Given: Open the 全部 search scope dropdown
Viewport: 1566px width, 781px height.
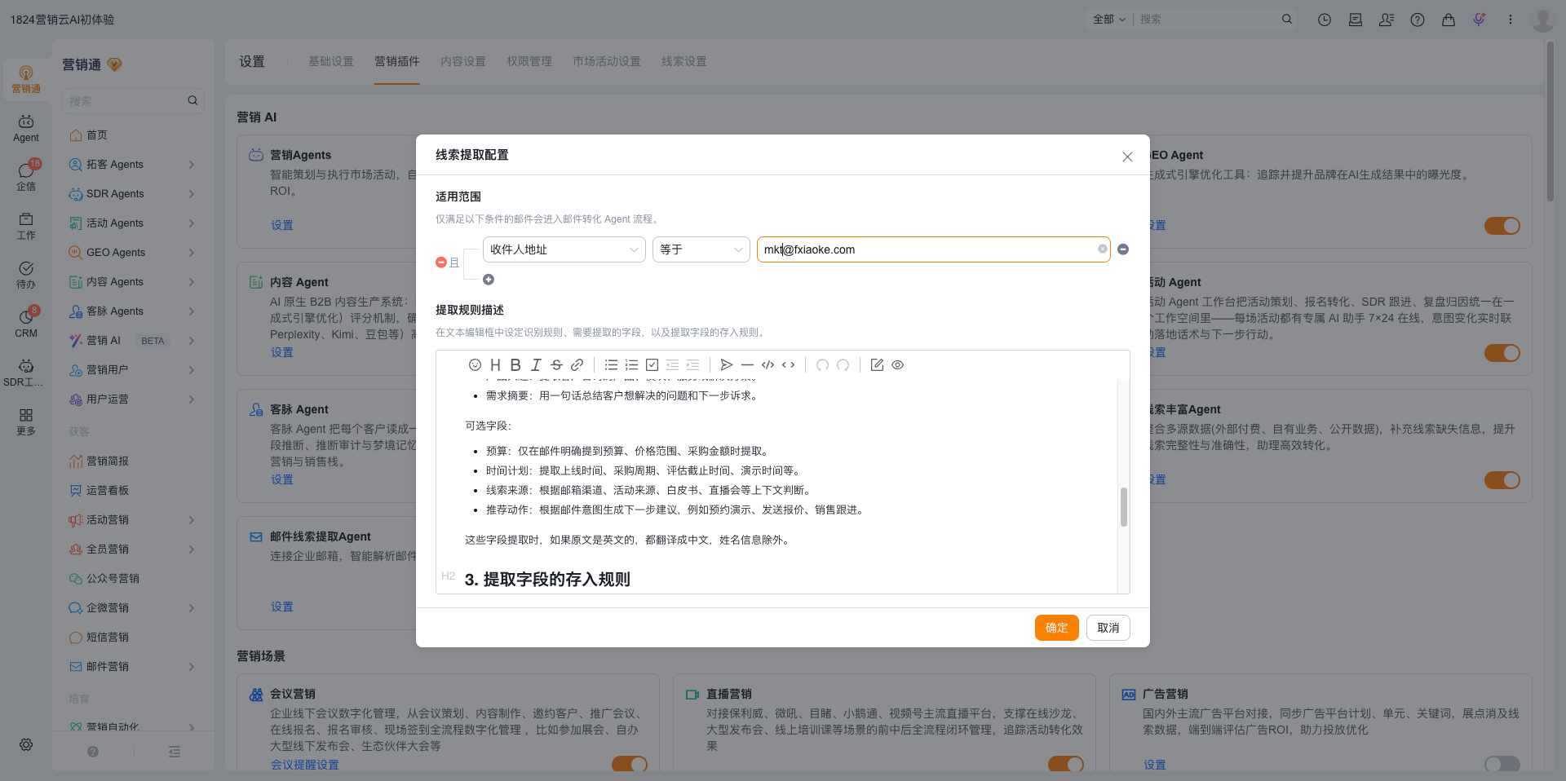Looking at the screenshot, I should (1109, 20).
